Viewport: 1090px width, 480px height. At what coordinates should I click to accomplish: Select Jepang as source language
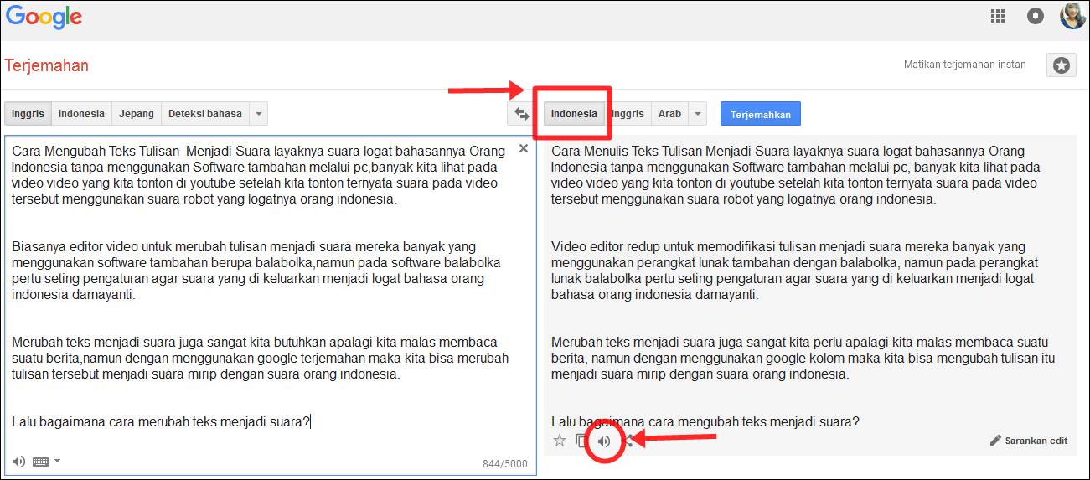[137, 114]
